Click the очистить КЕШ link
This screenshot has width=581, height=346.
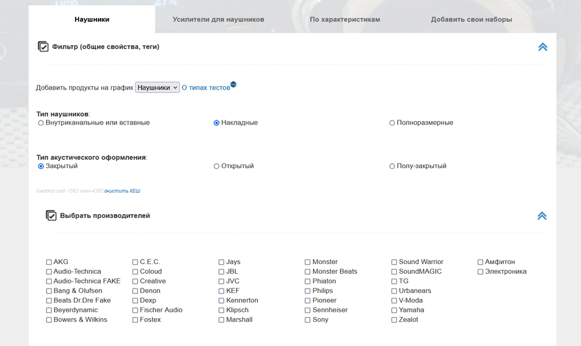[122, 191]
